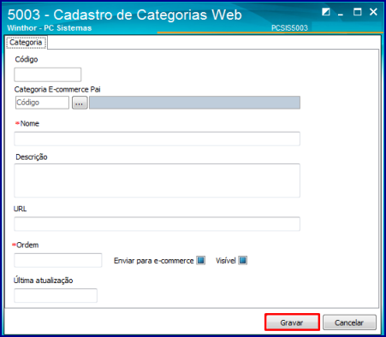Focus the Ordem input field

(58, 260)
